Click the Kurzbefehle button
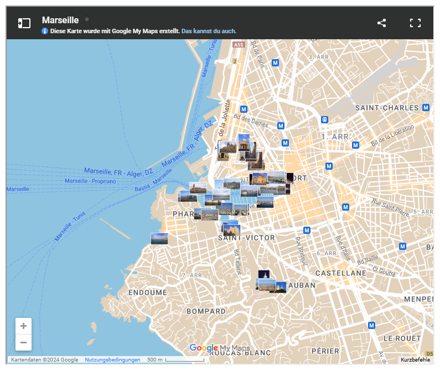This screenshot has height=371, width=440. [x=415, y=360]
